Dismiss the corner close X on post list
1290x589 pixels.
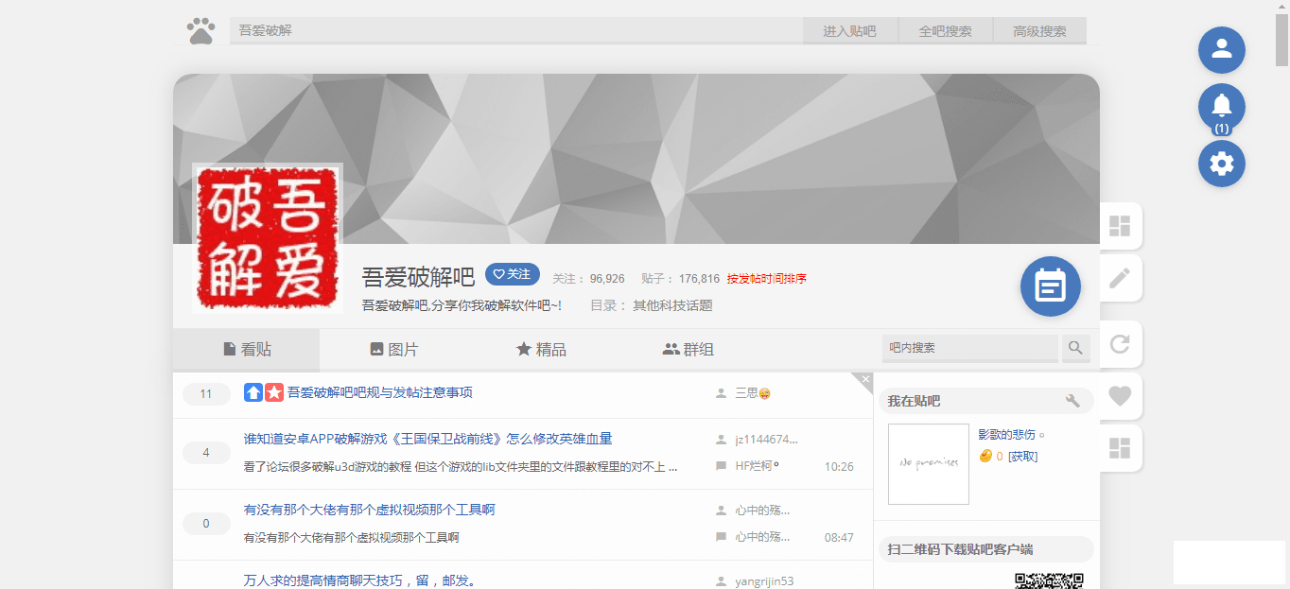pos(865,379)
